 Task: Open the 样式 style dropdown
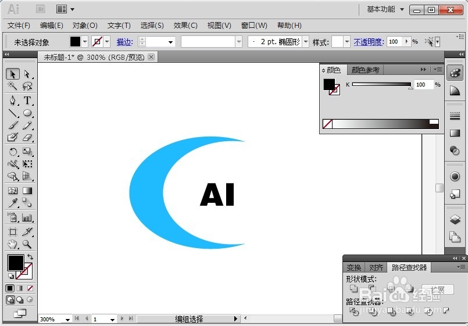coord(346,42)
